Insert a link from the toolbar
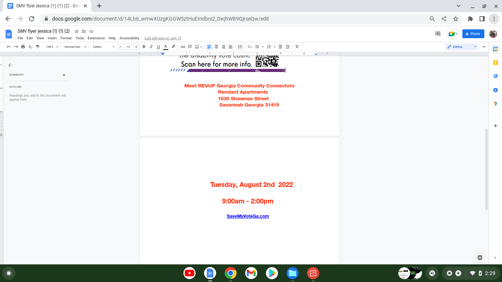The height and width of the screenshot is (282, 502). (183, 47)
